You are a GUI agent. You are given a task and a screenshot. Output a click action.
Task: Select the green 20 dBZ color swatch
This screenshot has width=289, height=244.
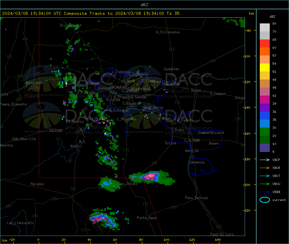click(x=265, y=131)
